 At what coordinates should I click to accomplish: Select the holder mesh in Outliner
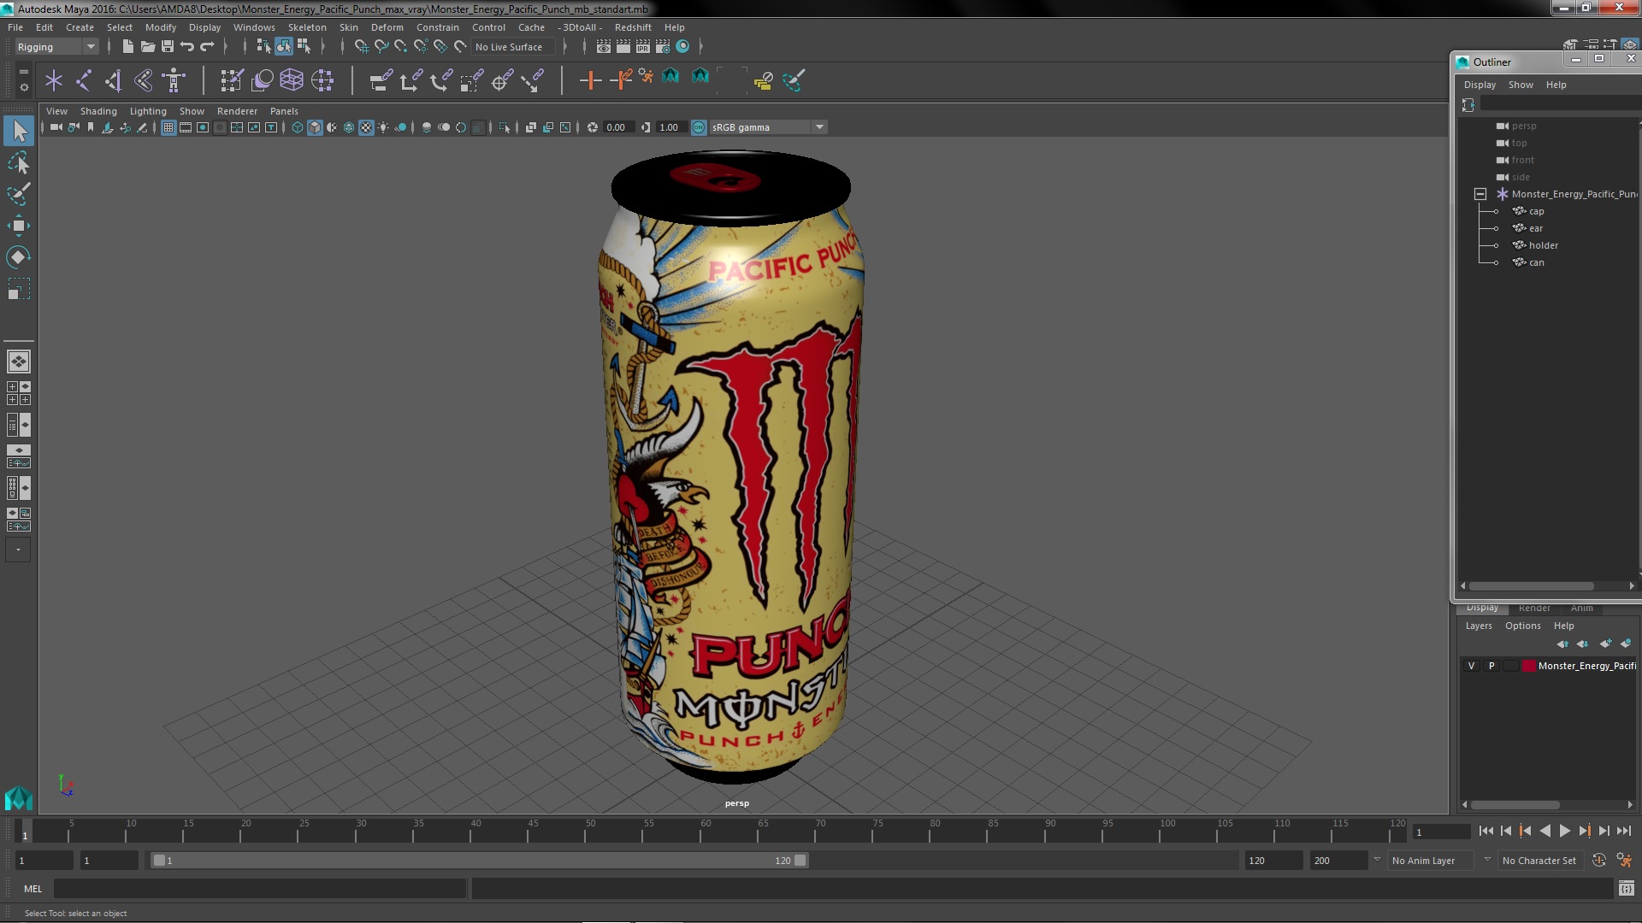click(x=1543, y=245)
